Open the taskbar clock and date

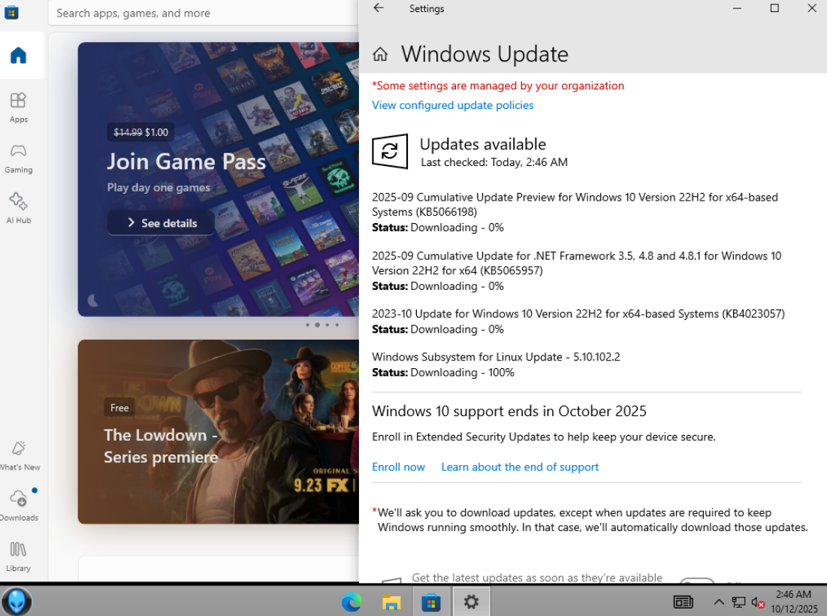(x=794, y=602)
